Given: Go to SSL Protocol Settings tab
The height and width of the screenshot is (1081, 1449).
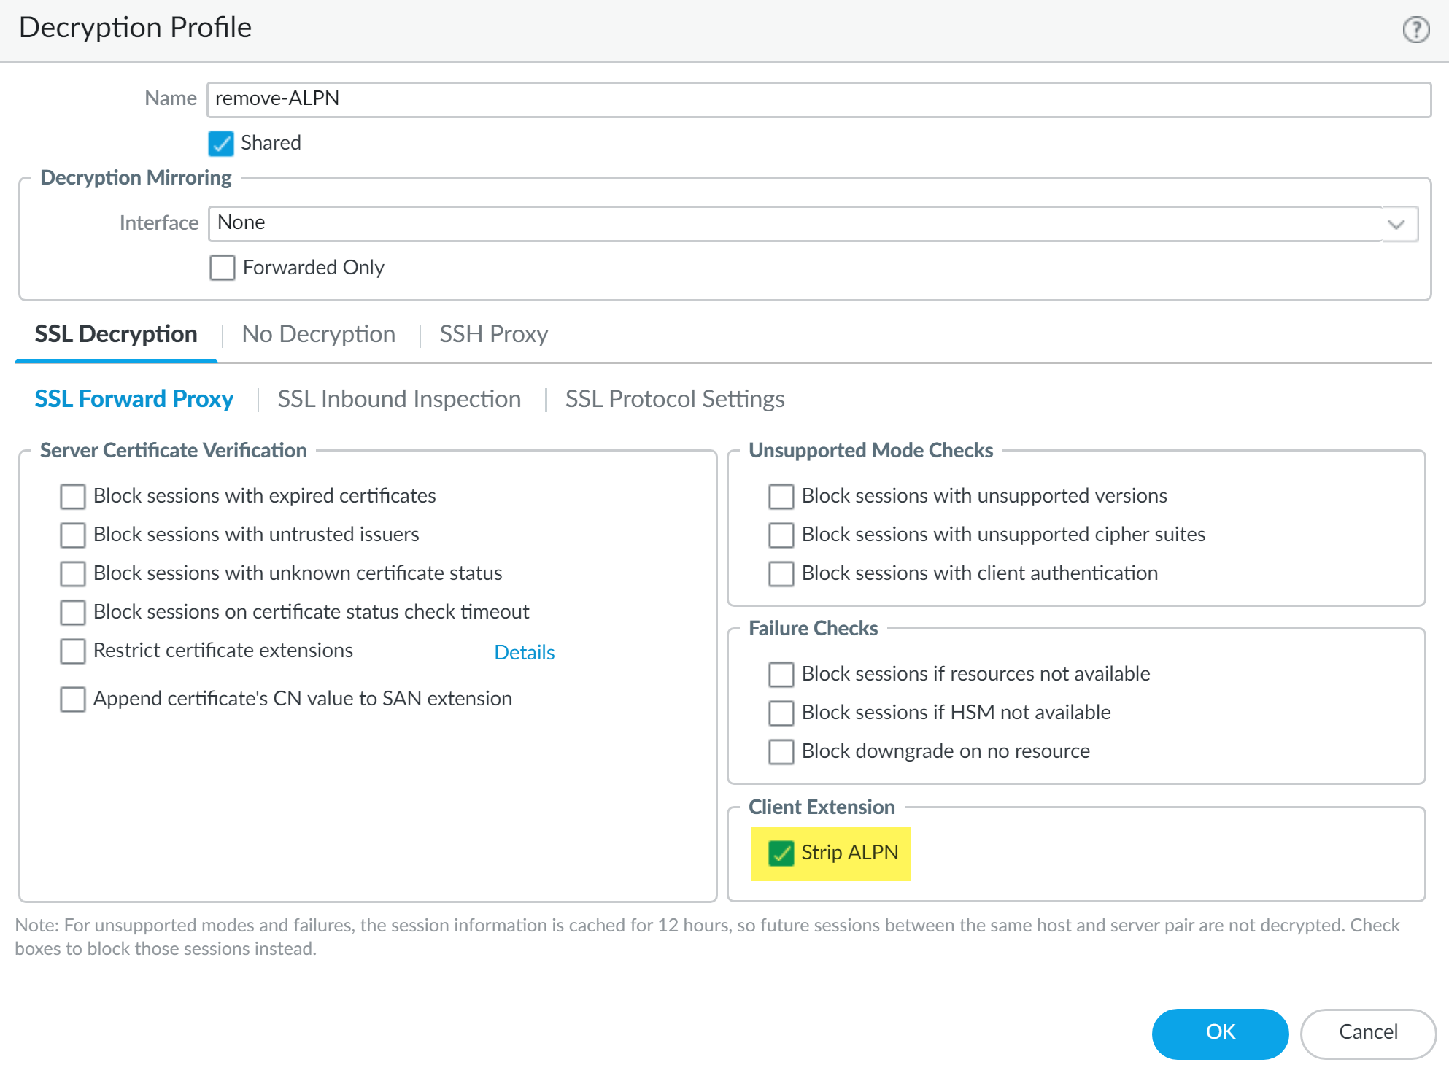Looking at the screenshot, I should pyautogui.click(x=674, y=399).
